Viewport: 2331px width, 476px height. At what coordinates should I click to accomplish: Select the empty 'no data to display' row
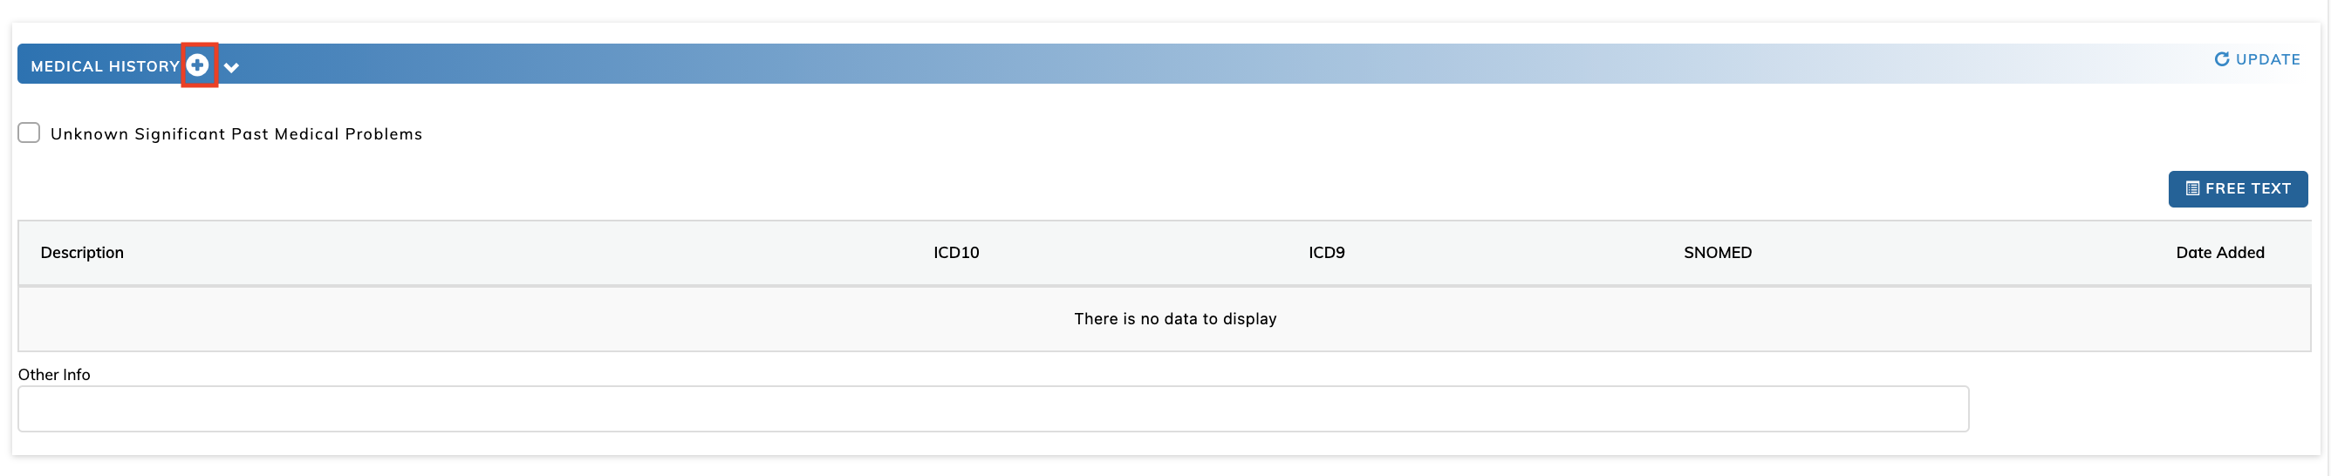click(x=1164, y=318)
